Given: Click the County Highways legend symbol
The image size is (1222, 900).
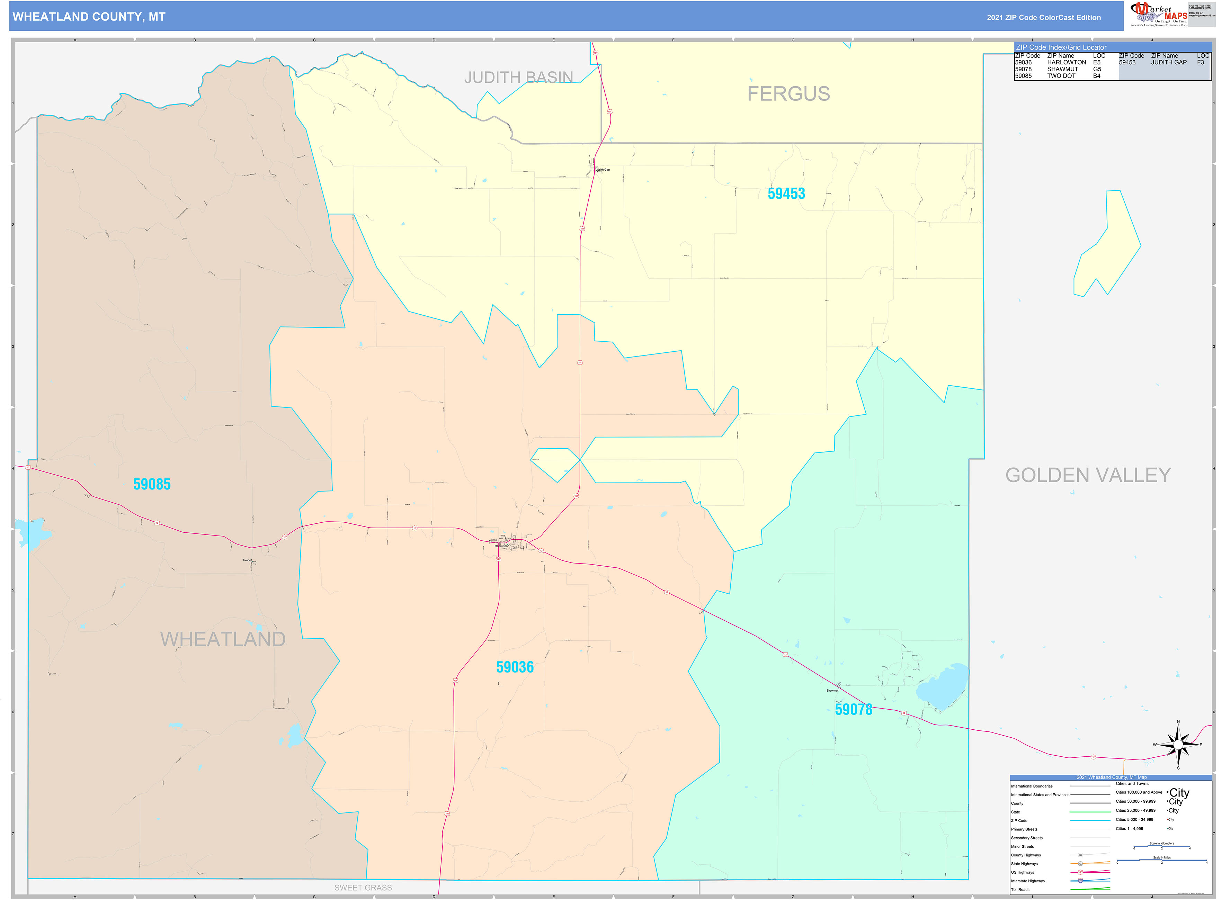Looking at the screenshot, I should [x=1080, y=855].
